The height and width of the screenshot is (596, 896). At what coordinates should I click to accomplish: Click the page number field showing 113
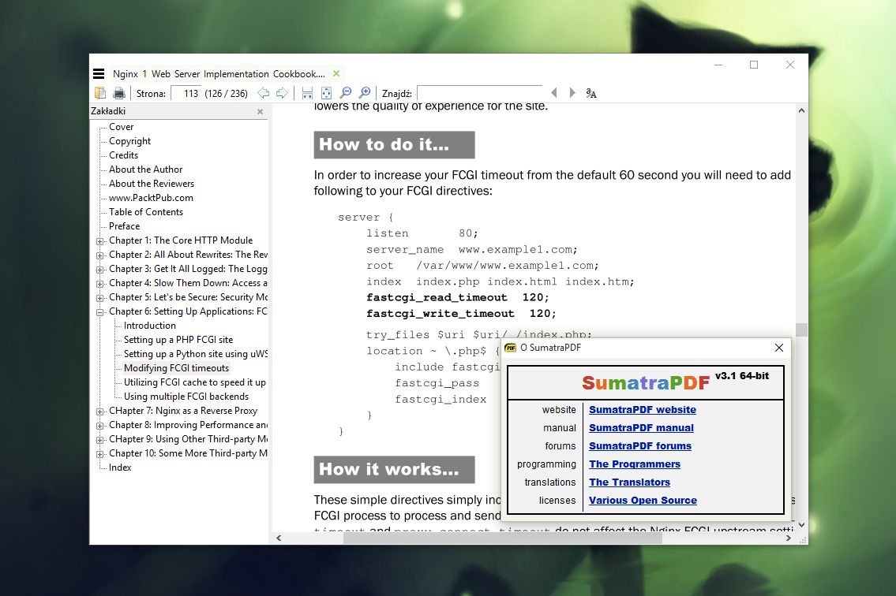(186, 93)
